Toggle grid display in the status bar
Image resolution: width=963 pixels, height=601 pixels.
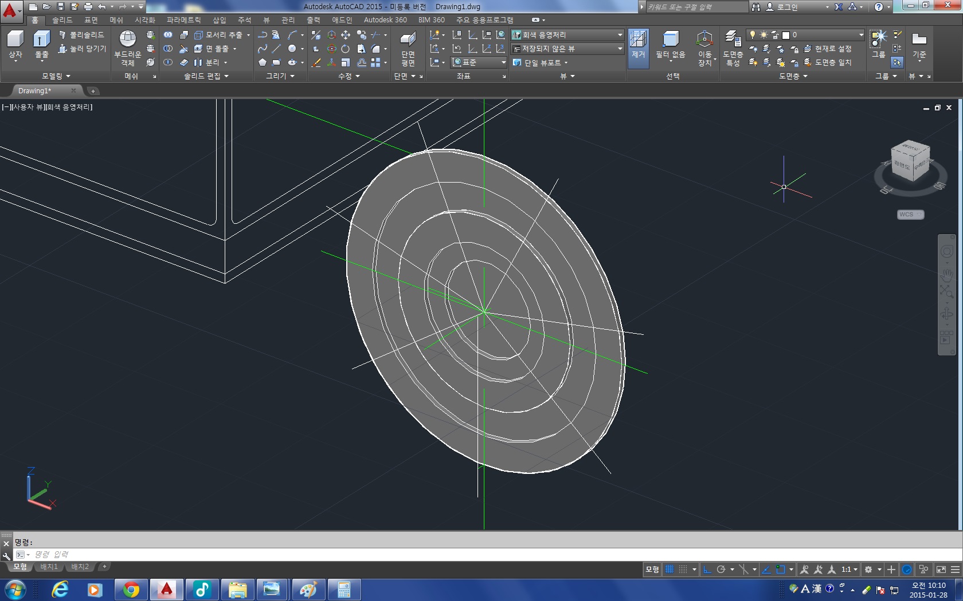[x=669, y=570]
